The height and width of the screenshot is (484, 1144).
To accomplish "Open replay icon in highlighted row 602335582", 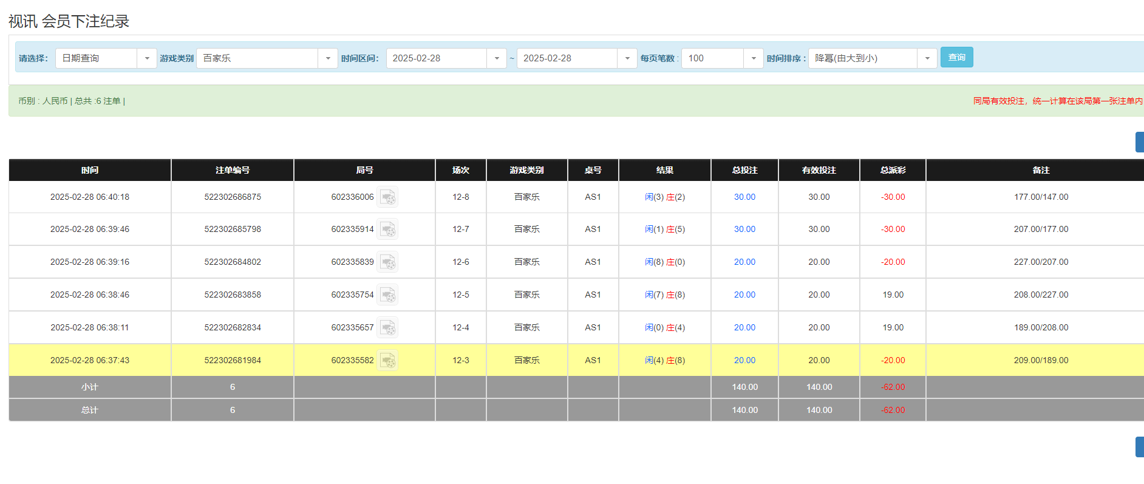I will 387,361.
